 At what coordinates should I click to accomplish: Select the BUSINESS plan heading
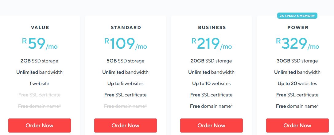point(212,27)
